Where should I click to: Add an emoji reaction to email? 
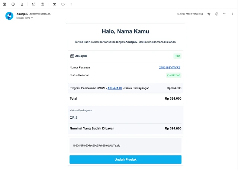[x=217, y=14]
